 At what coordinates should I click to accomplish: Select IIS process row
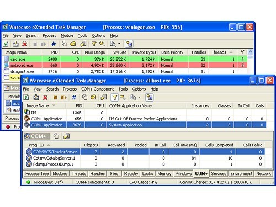(145, 113)
